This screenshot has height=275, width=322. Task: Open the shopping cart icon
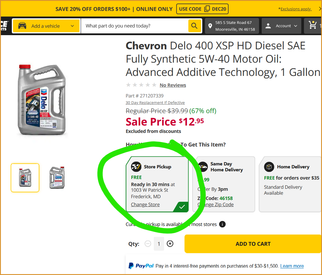pos(313,25)
